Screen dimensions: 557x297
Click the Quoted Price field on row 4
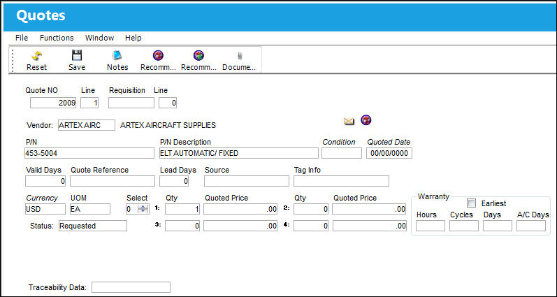370,226
